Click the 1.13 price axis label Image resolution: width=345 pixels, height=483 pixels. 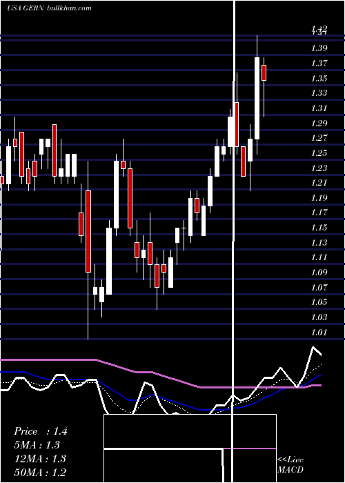pyautogui.click(x=319, y=242)
